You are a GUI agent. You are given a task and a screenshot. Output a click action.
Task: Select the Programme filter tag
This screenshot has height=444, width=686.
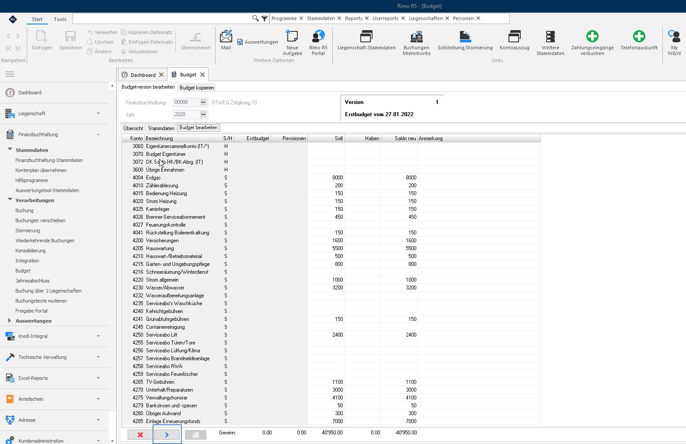point(284,18)
